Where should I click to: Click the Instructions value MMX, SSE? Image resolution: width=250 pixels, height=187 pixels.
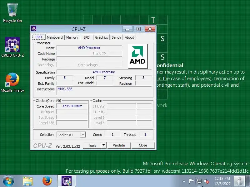coord(104,91)
